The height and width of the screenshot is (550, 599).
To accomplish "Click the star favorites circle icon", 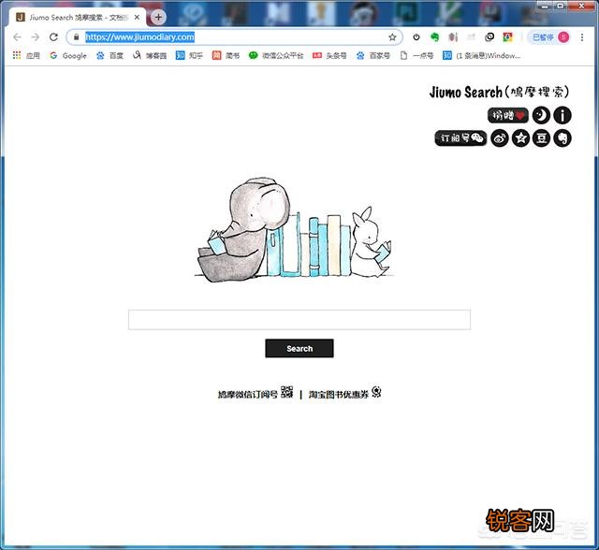I will 520,138.
